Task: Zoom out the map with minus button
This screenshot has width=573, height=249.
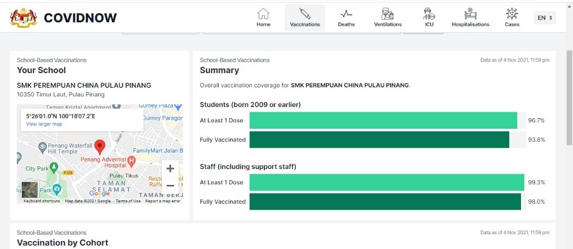Action: [x=170, y=185]
